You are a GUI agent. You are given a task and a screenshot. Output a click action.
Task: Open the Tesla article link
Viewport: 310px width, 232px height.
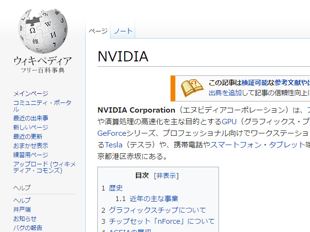pos(113,145)
